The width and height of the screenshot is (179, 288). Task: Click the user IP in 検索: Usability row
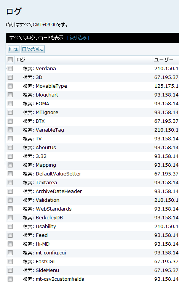[x=166, y=227]
